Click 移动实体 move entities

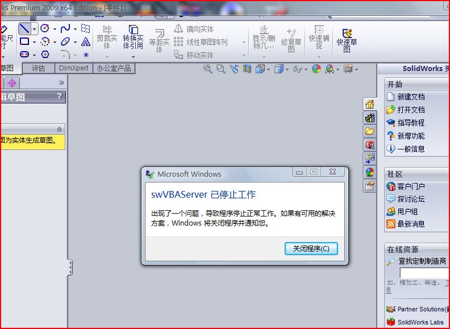click(194, 55)
